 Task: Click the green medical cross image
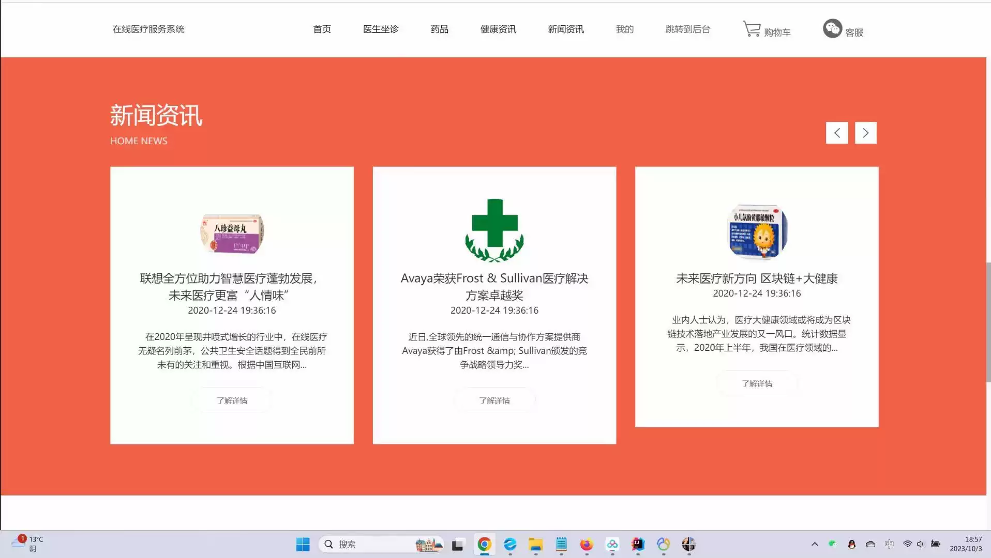point(494,230)
